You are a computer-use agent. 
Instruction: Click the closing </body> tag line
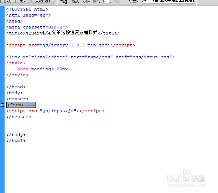(x=16, y=135)
